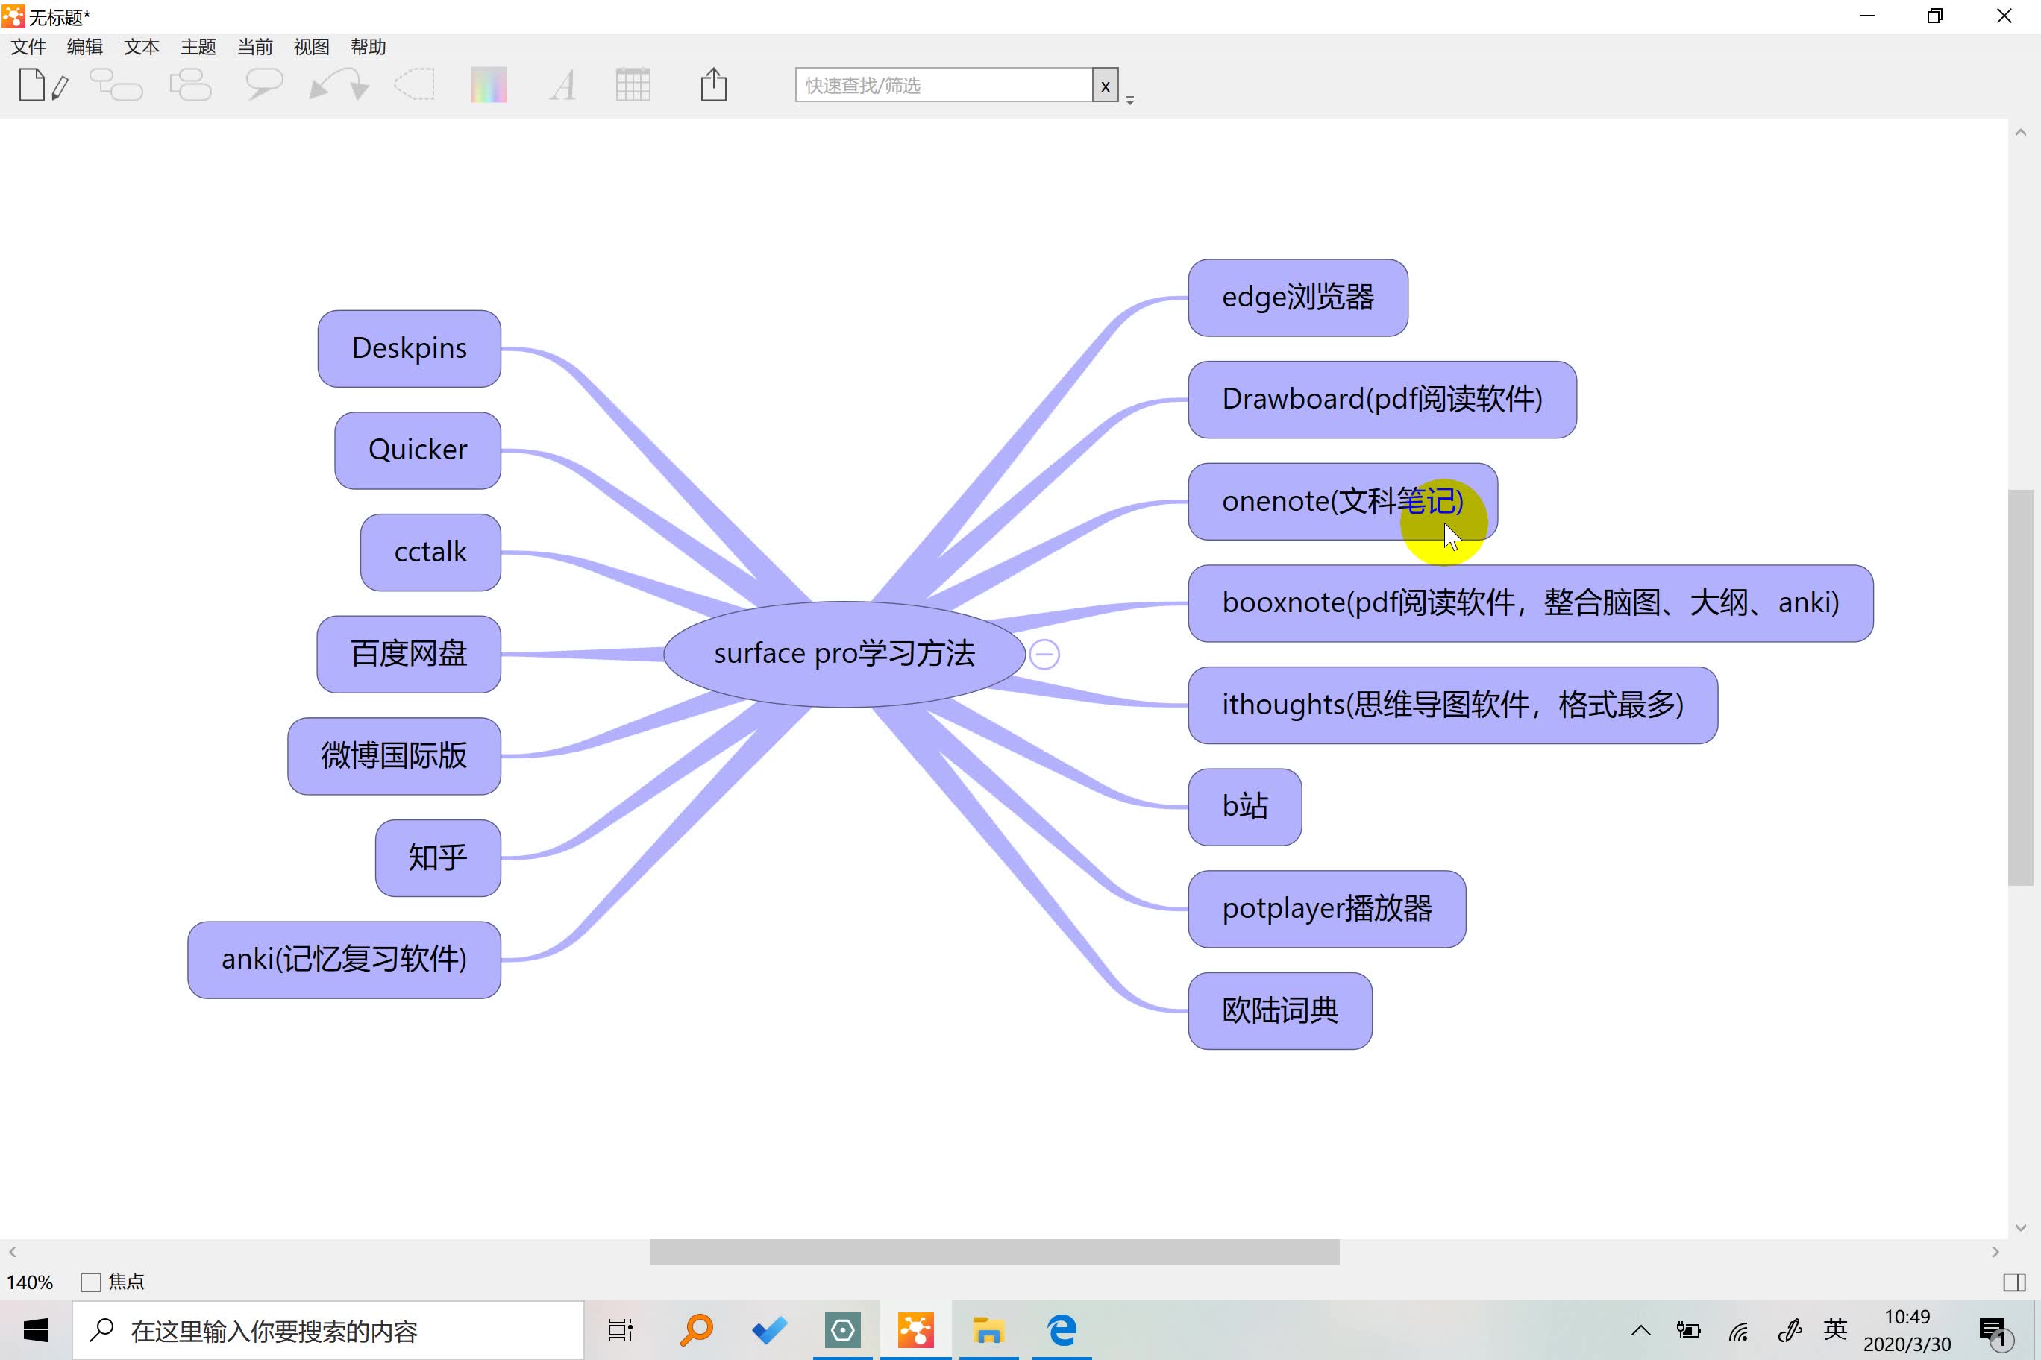Clear the quick search with x button

click(1105, 86)
